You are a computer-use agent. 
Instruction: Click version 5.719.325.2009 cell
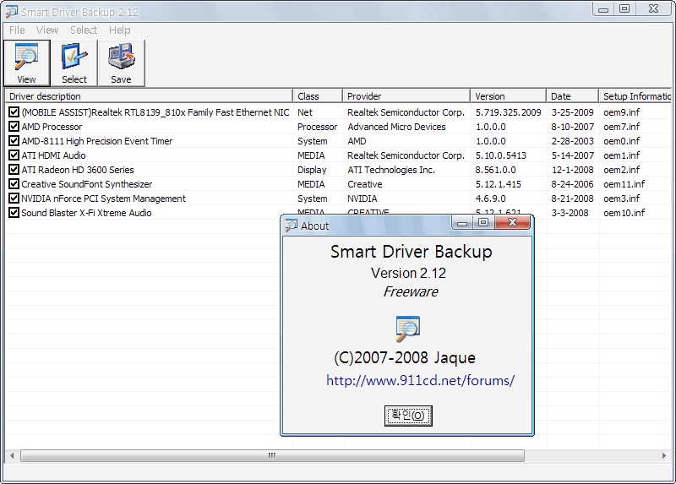point(509,112)
